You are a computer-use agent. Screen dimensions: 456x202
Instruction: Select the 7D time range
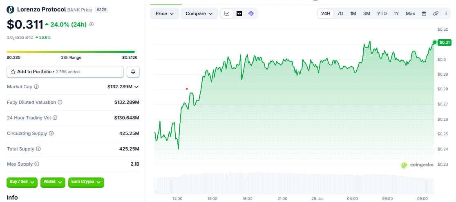point(340,13)
